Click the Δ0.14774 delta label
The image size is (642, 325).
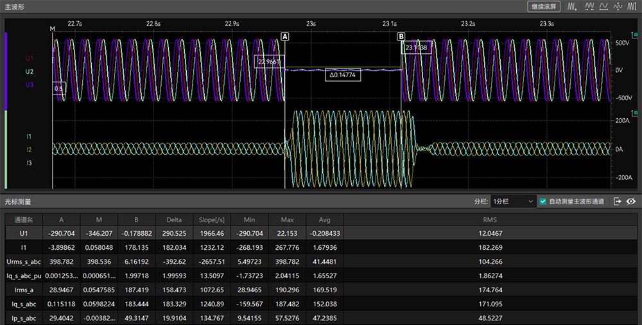pyautogui.click(x=343, y=75)
